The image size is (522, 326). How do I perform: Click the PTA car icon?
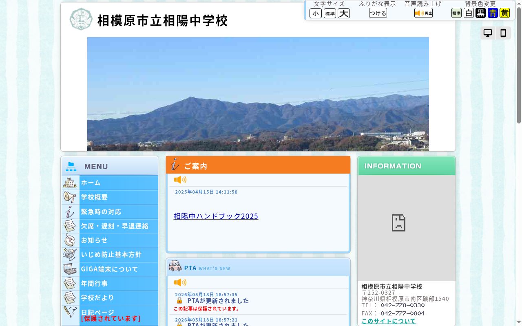(175, 266)
